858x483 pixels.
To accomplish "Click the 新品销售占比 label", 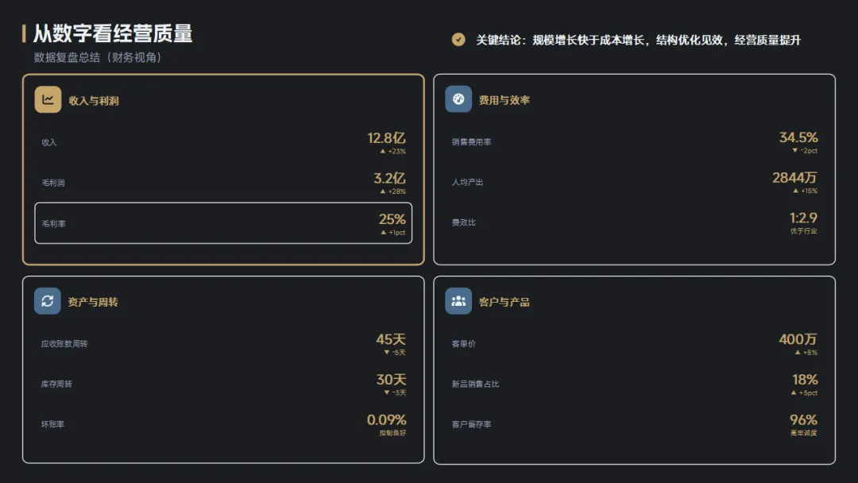I will pos(475,384).
